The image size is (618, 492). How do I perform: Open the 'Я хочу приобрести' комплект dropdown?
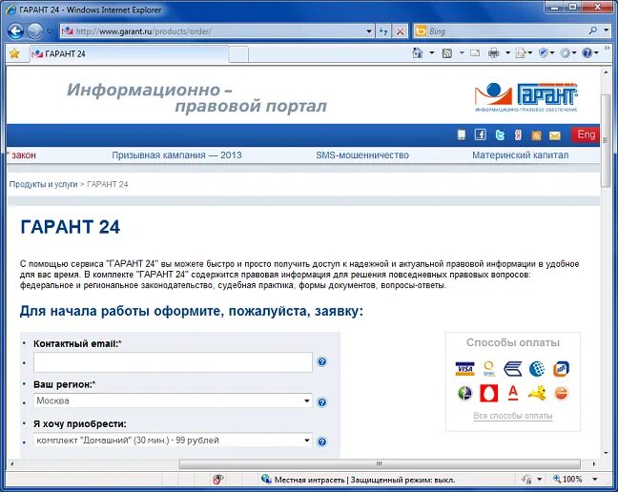[173, 441]
